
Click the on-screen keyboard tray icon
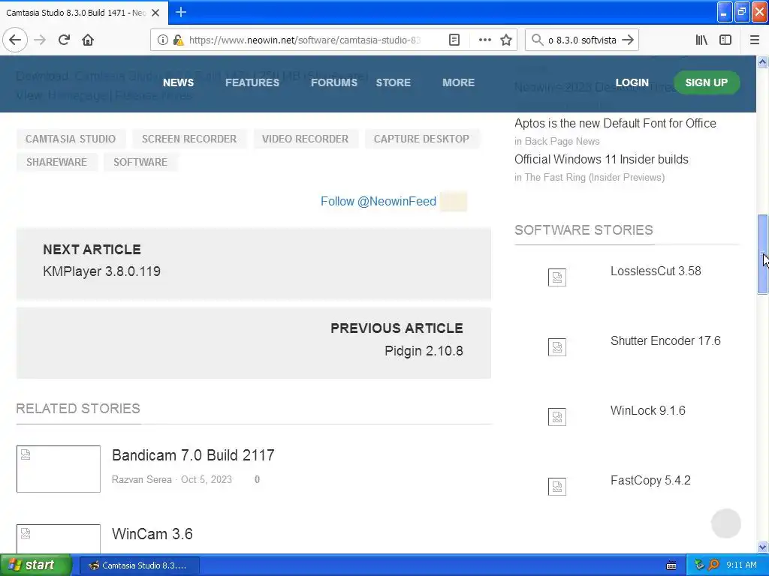point(671,565)
